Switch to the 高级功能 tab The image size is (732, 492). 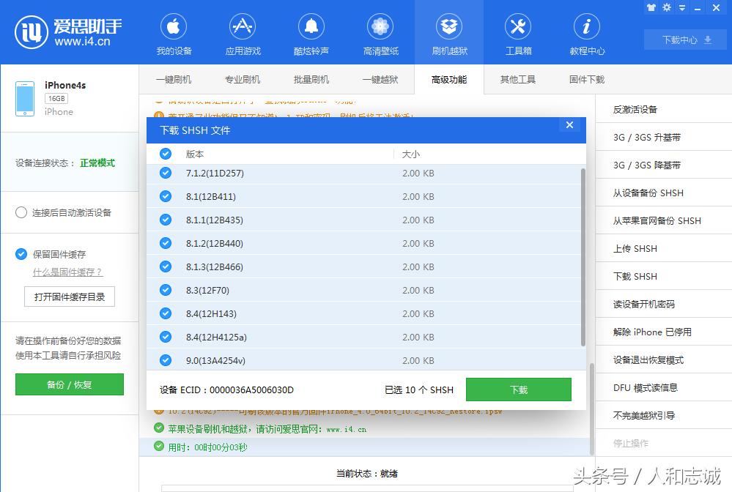448,79
